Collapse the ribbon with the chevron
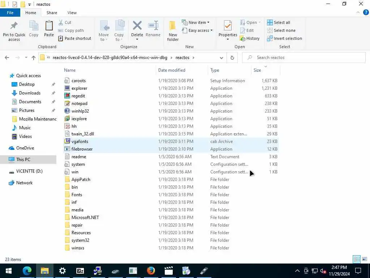Viewport: 370px width, 278px height. [x=358, y=13]
